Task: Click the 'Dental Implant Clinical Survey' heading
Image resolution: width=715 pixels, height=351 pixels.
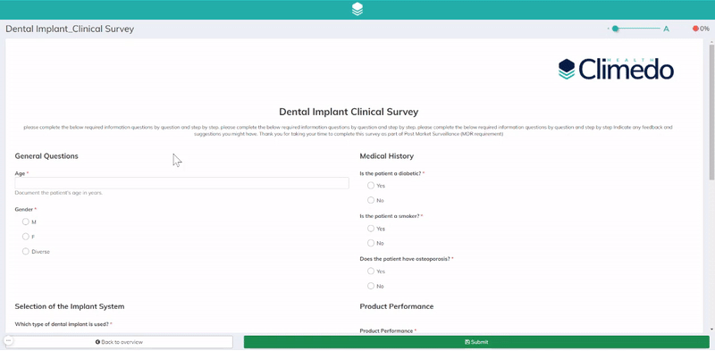Action: (x=349, y=112)
